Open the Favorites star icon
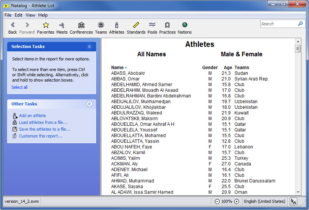 click(x=46, y=25)
